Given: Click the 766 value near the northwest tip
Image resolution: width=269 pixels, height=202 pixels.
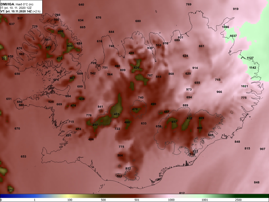Looking at the screenshot, I should (x=58, y=15).
